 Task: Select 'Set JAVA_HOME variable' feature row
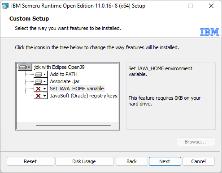click(77, 89)
